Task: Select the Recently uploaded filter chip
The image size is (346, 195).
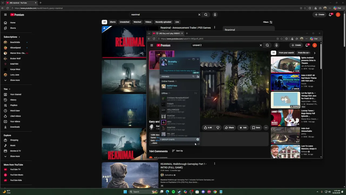Action: click(x=163, y=22)
